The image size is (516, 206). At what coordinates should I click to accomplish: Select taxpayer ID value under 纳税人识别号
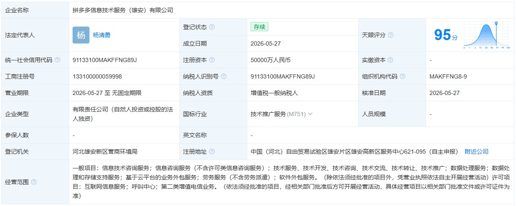tap(283, 76)
